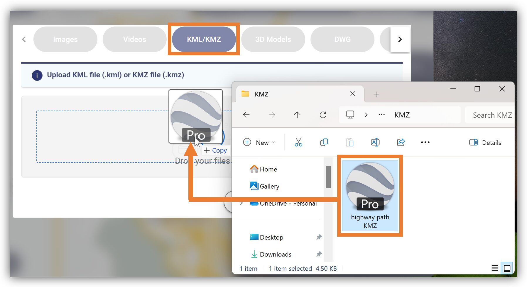Switch to the Images tab
The width and height of the screenshot is (527, 287).
(65, 39)
